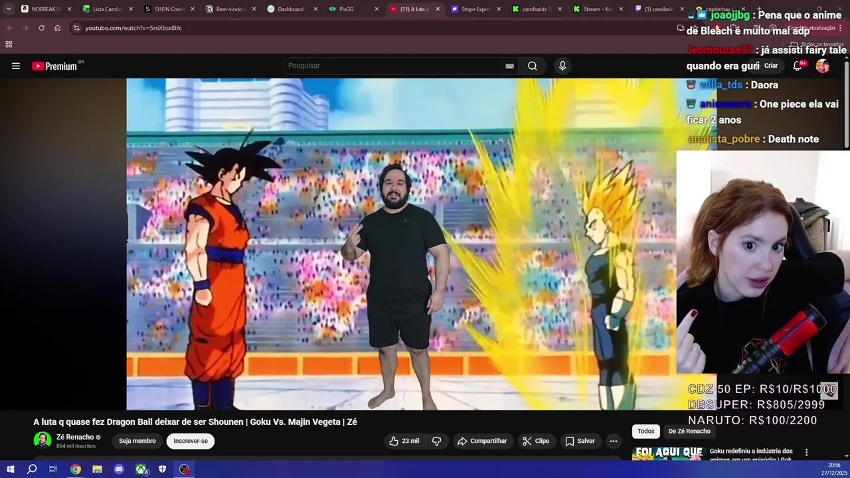Open the Goku redefiniu suggested video thumbnail
Viewport: 850px width, 478px height.
pyautogui.click(x=669, y=453)
